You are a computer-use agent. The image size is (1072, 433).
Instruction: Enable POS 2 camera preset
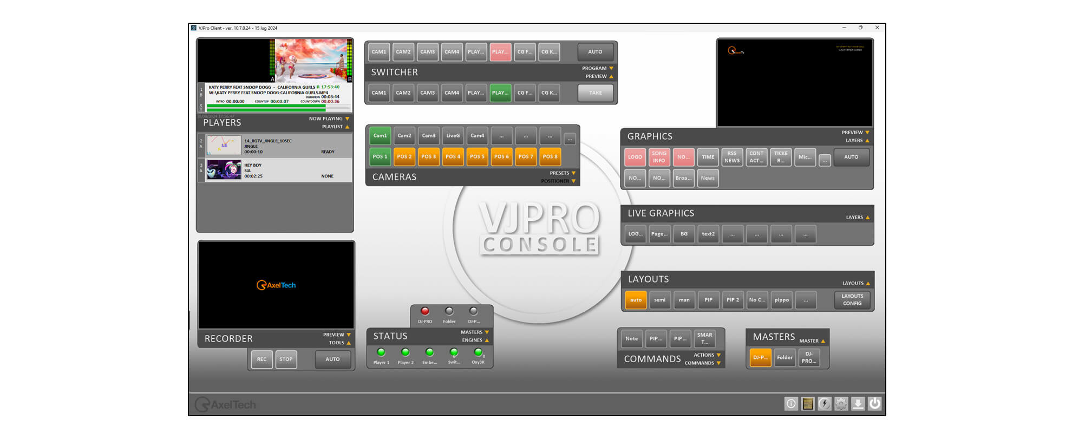pyautogui.click(x=404, y=156)
